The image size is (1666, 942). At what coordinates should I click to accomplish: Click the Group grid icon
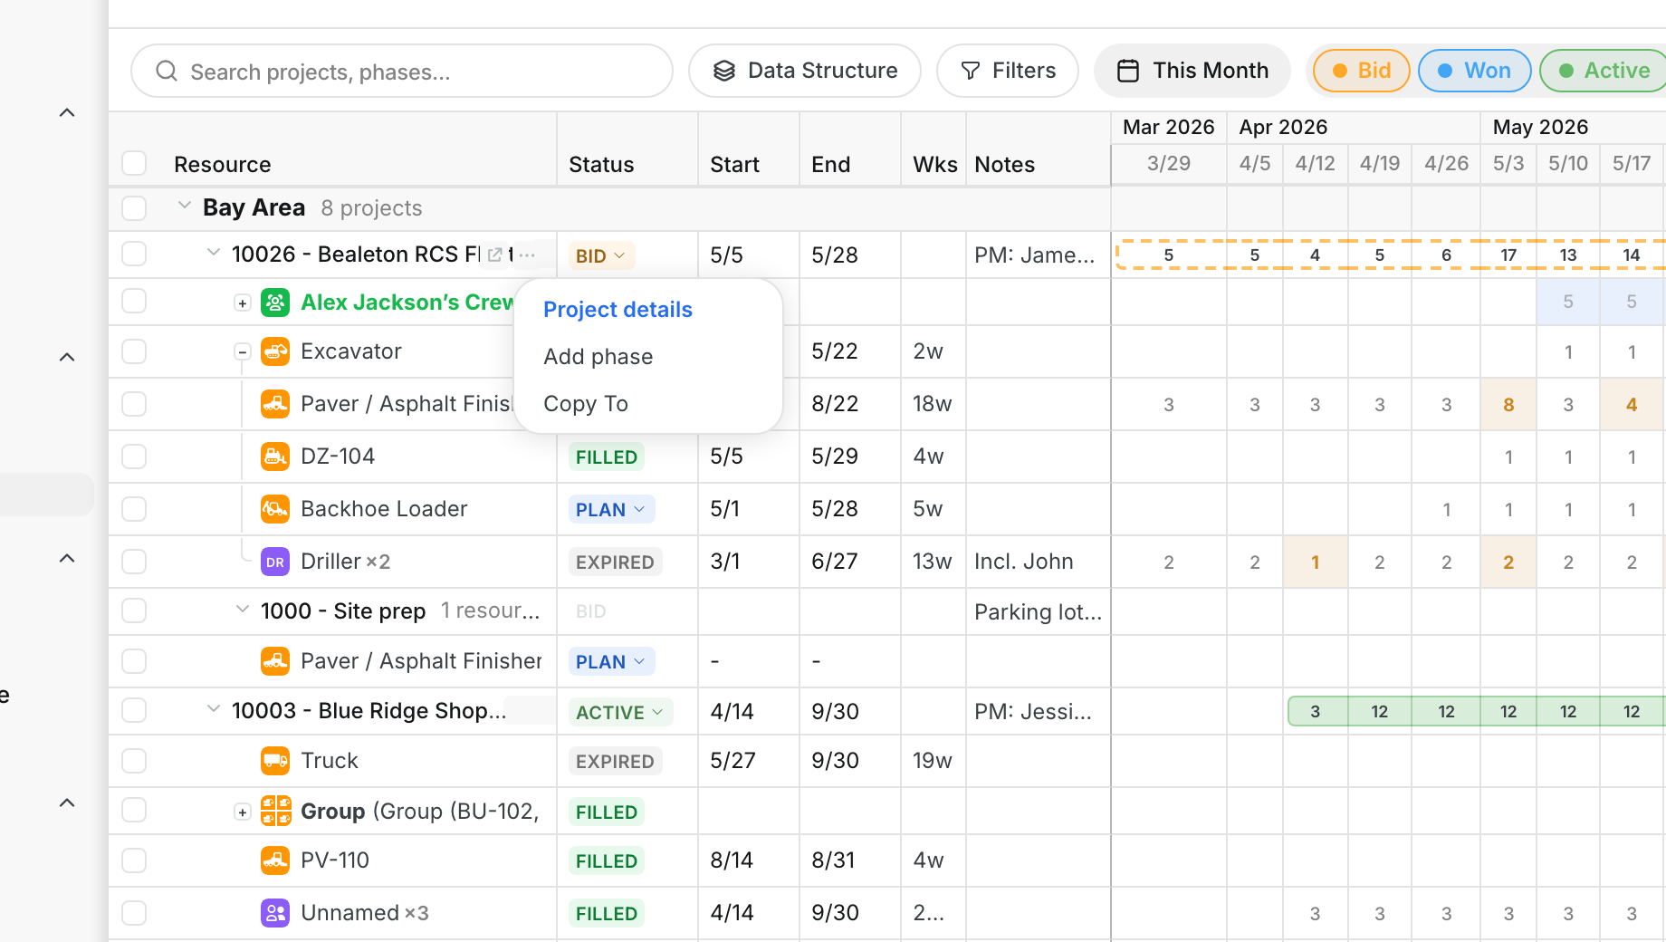point(275,811)
